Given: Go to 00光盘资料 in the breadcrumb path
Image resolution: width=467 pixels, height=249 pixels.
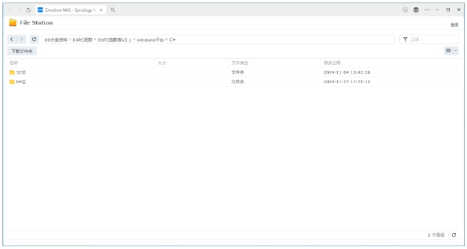Looking at the screenshot, I should coord(56,40).
